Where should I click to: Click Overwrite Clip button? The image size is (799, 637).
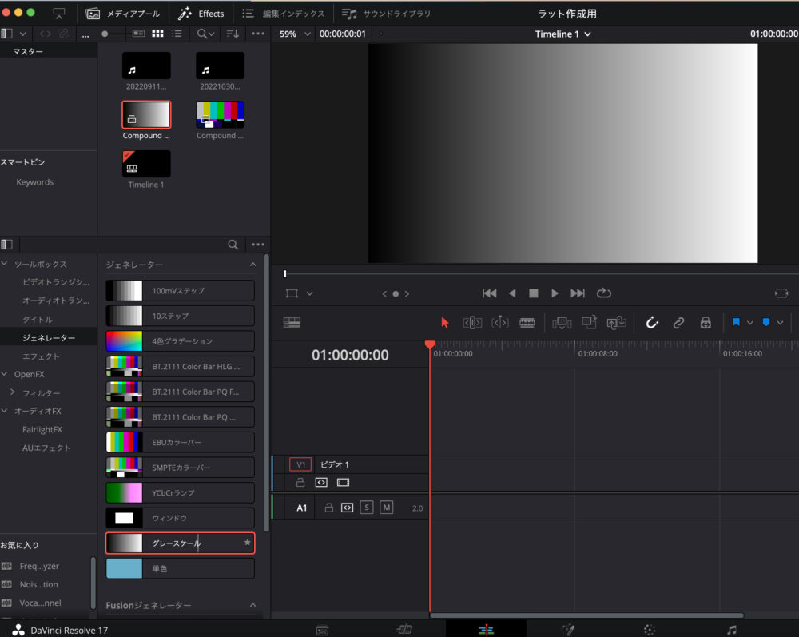(589, 323)
